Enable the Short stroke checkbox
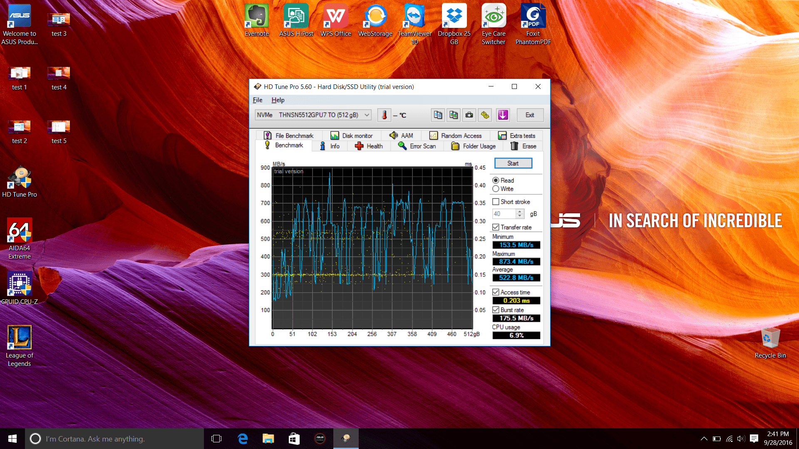 (x=496, y=202)
